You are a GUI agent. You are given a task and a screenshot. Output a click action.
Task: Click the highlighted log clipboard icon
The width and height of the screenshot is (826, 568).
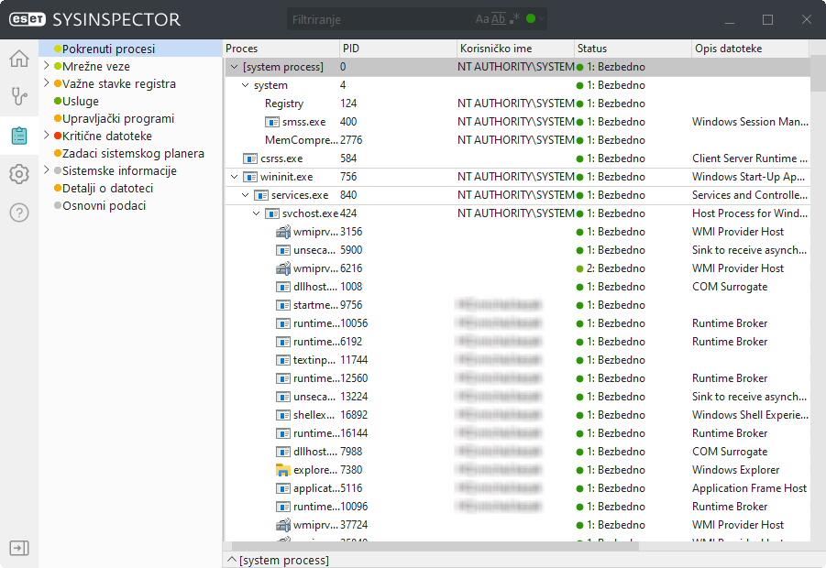pyautogui.click(x=18, y=135)
